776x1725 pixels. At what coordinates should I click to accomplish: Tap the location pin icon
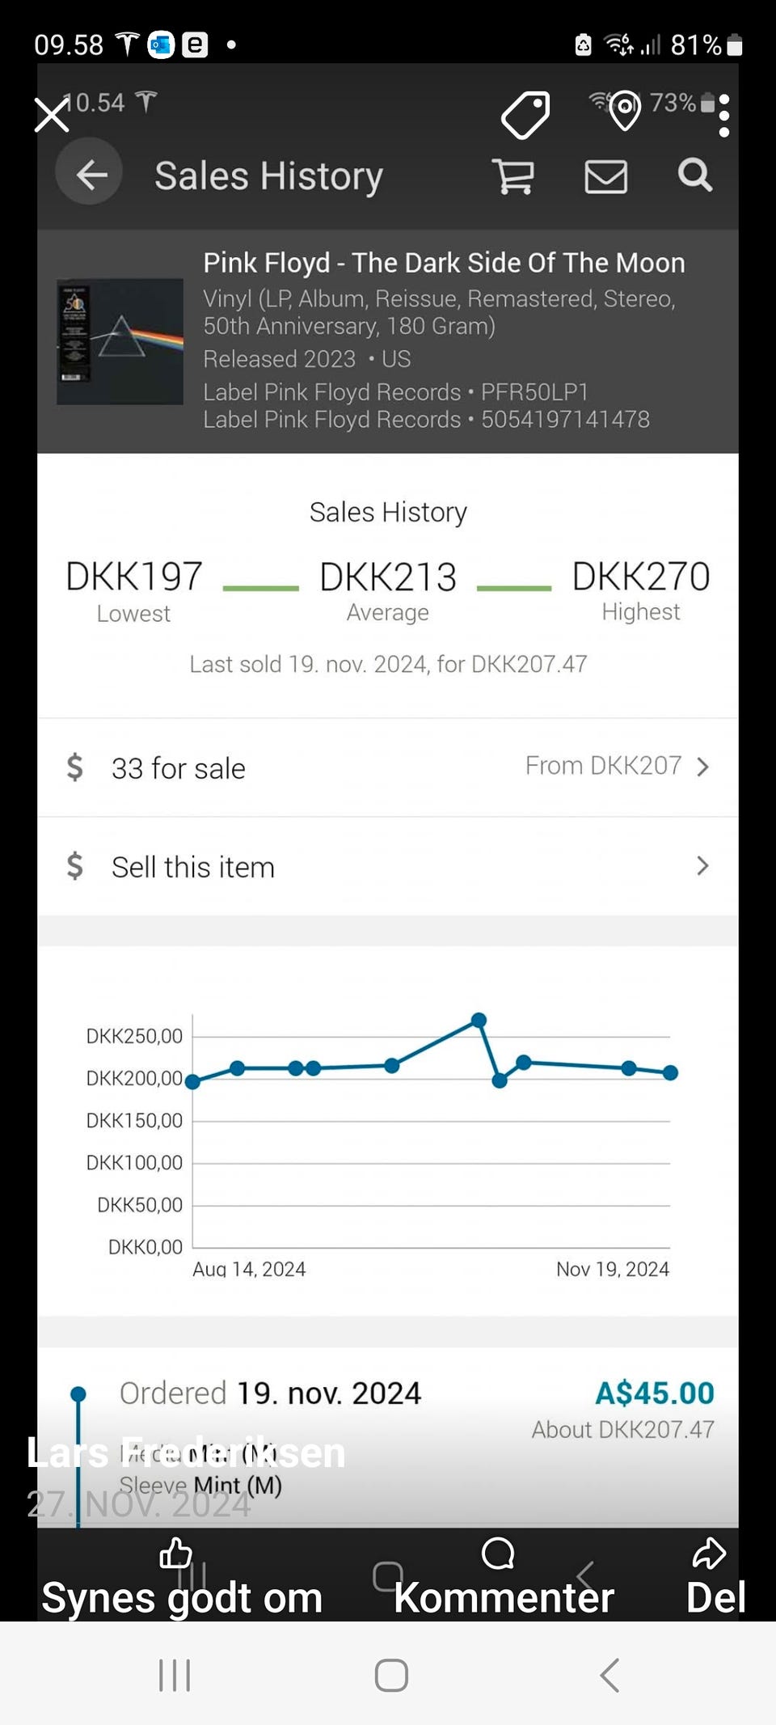624,111
